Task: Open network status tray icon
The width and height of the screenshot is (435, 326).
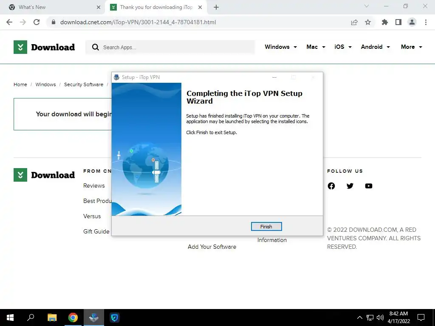Action: 370,318
